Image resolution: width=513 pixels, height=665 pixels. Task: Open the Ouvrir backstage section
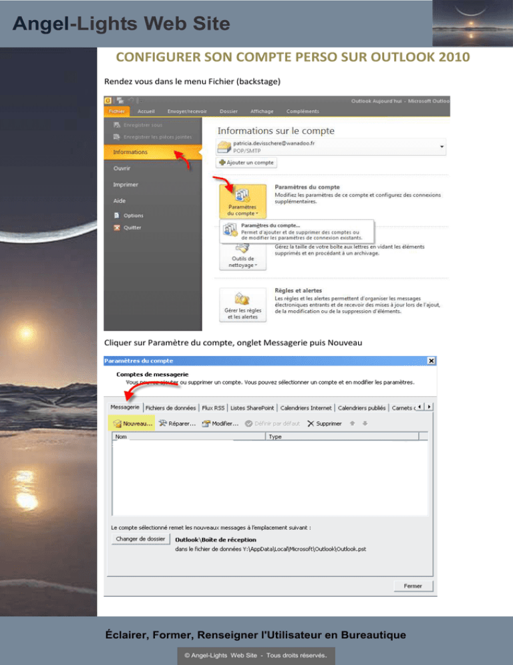point(122,169)
